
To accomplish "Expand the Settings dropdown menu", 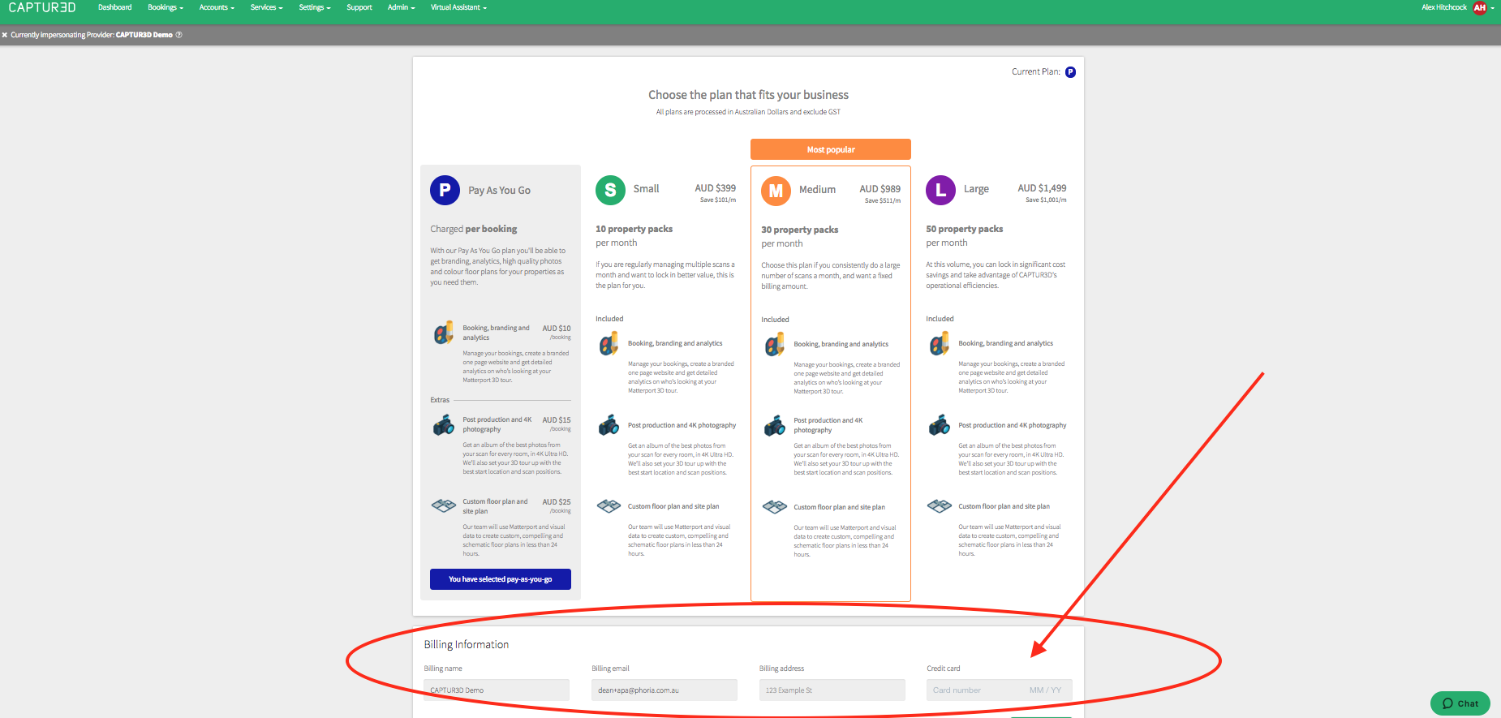I will click(x=315, y=7).
